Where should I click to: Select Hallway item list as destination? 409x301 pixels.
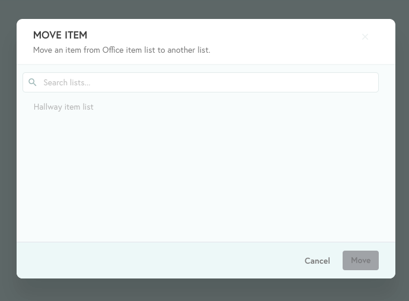pyautogui.click(x=63, y=107)
